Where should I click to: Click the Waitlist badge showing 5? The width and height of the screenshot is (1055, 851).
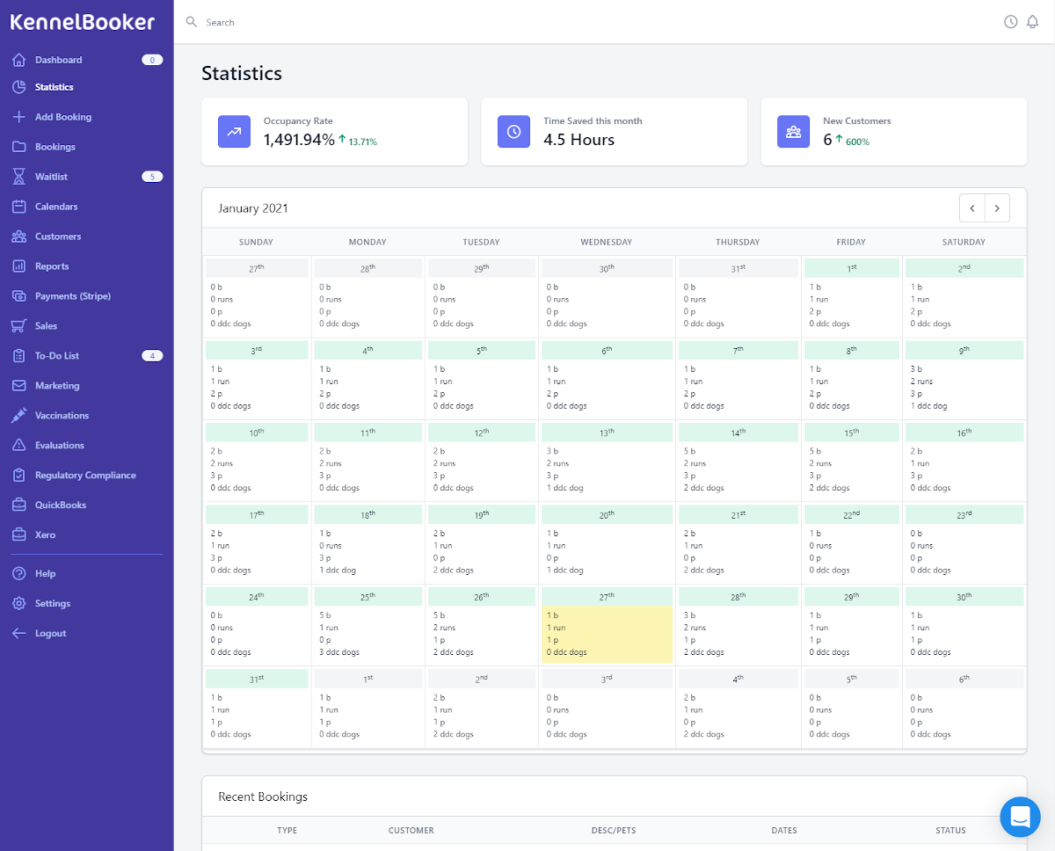point(152,177)
